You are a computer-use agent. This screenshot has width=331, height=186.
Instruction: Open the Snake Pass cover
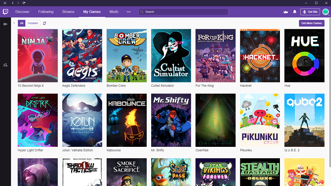click(x=171, y=172)
